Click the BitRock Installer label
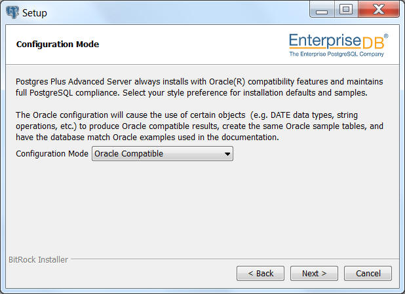Image resolution: width=405 pixels, height=294 pixels. [x=38, y=259]
